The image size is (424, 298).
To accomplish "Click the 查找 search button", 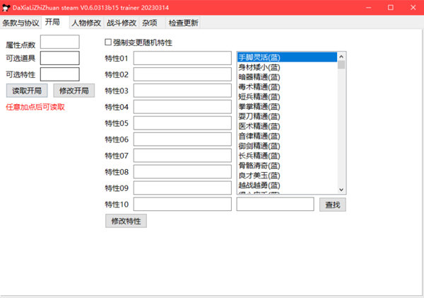I will pyautogui.click(x=333, y=205).
